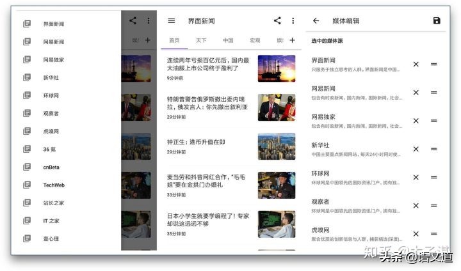Image resolution: width=461 pixels, height=271 pixels.
Task: Open the hamburger menu beside 界面新闻 title
Action: tap(172, 21)
